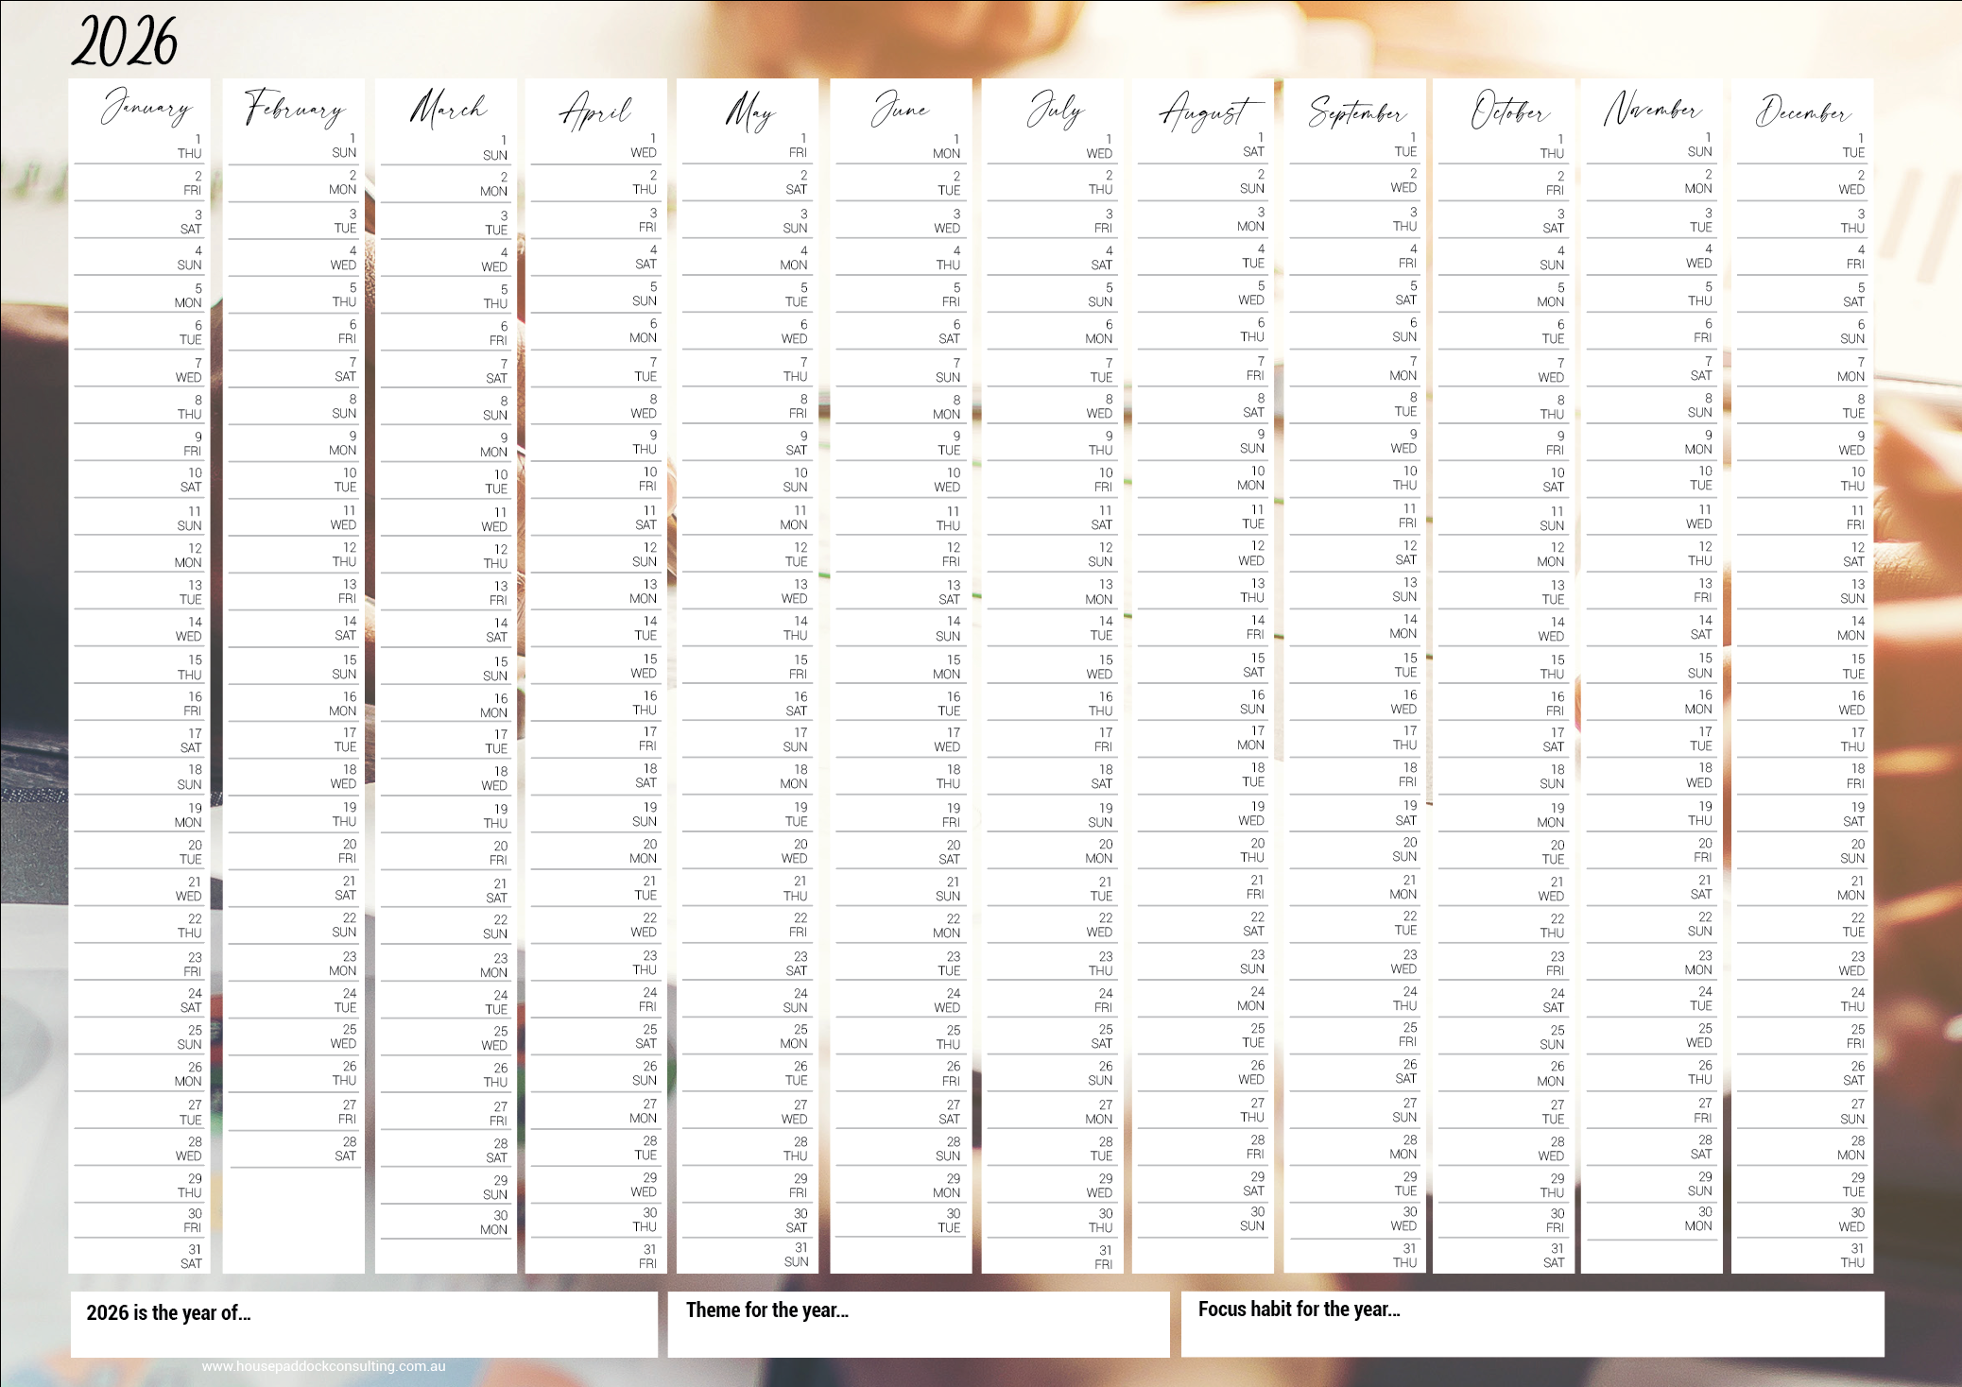Click September 30 WED cell
Screen dimensions: 1962x1387
(x=1355, y=1219)
